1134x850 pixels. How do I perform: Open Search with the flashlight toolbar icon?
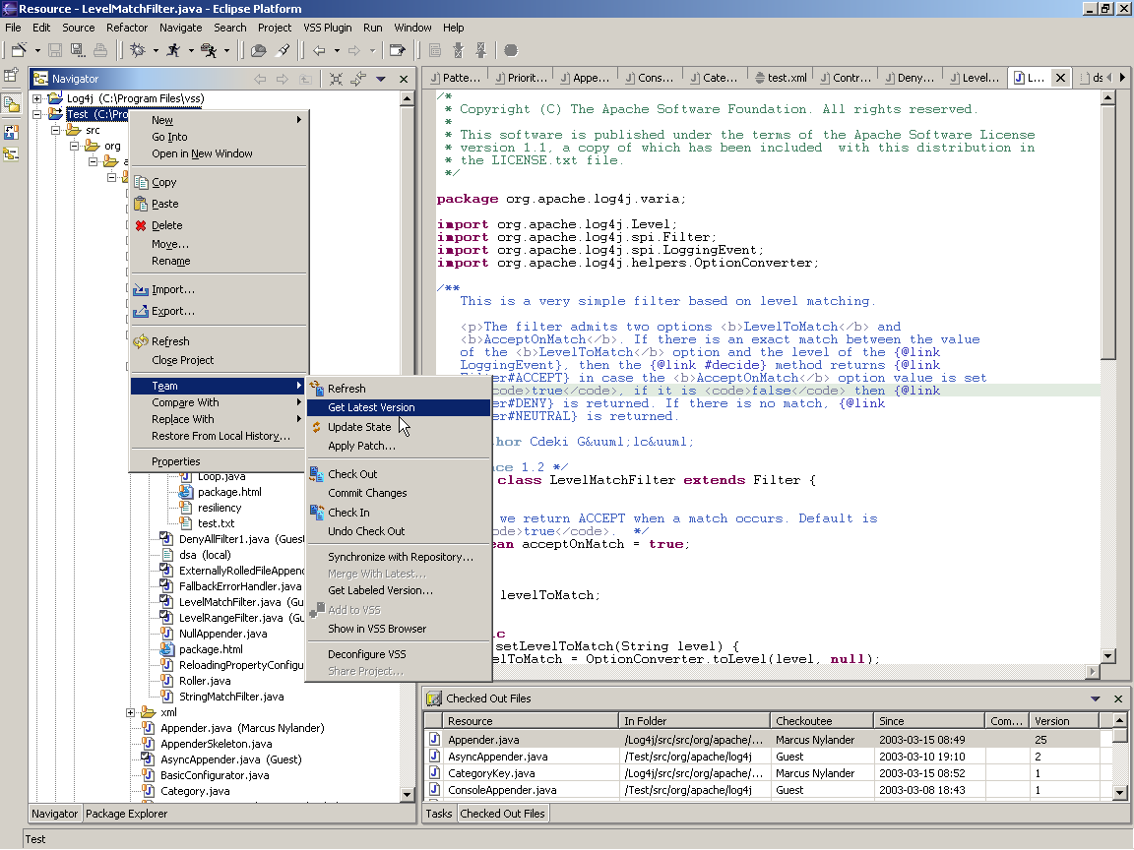281,50
